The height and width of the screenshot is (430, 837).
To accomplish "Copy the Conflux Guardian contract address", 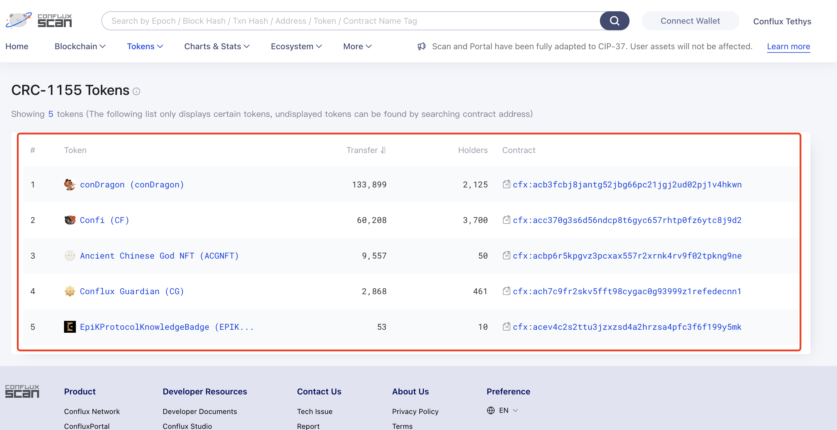I will click(x=506, y=291).
